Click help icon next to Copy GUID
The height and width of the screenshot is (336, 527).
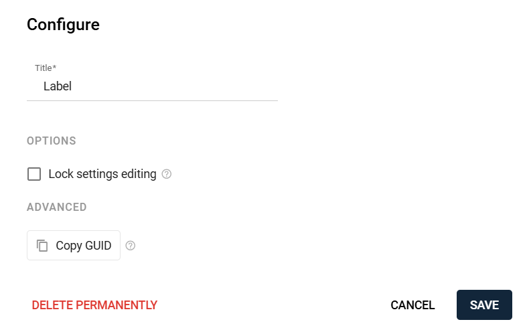point(131,246)
